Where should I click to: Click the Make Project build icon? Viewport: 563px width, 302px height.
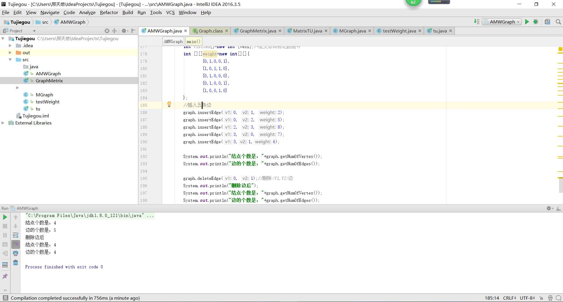476,22
